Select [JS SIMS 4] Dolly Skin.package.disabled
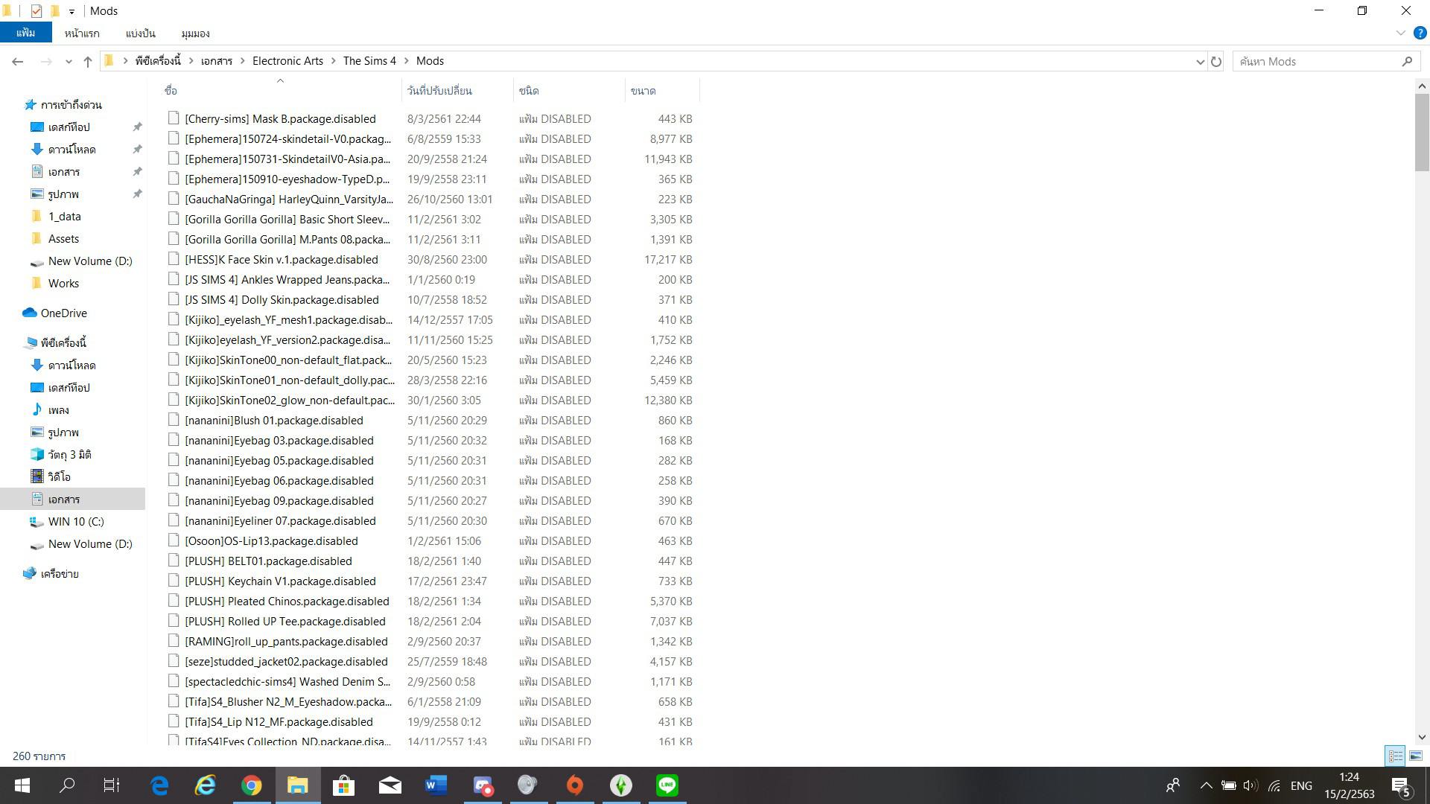Viewport: 1430px width, 804px height. coord(282,300)
